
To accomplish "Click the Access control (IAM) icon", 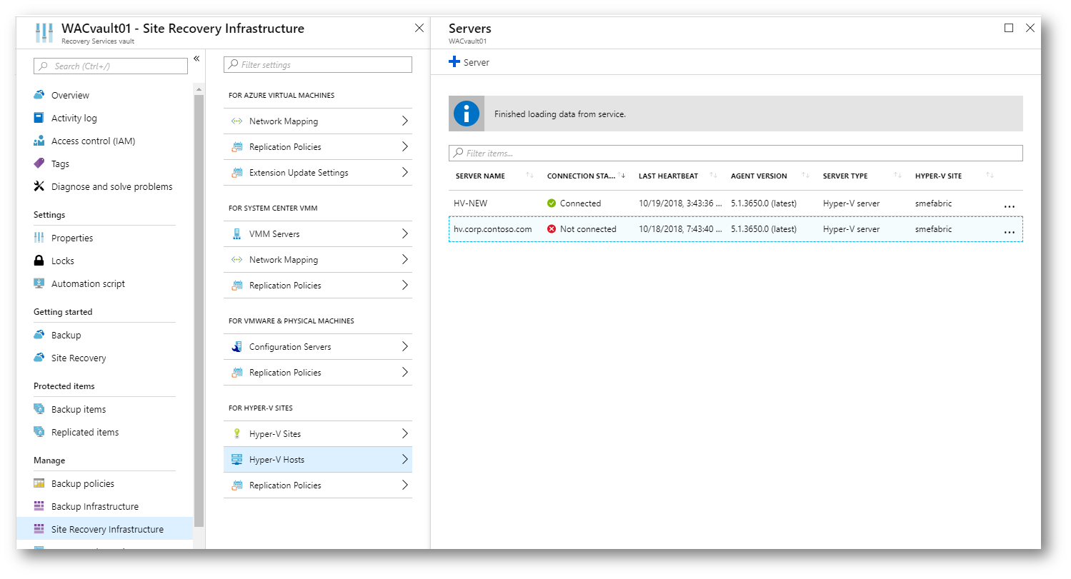I will (39, 141).
